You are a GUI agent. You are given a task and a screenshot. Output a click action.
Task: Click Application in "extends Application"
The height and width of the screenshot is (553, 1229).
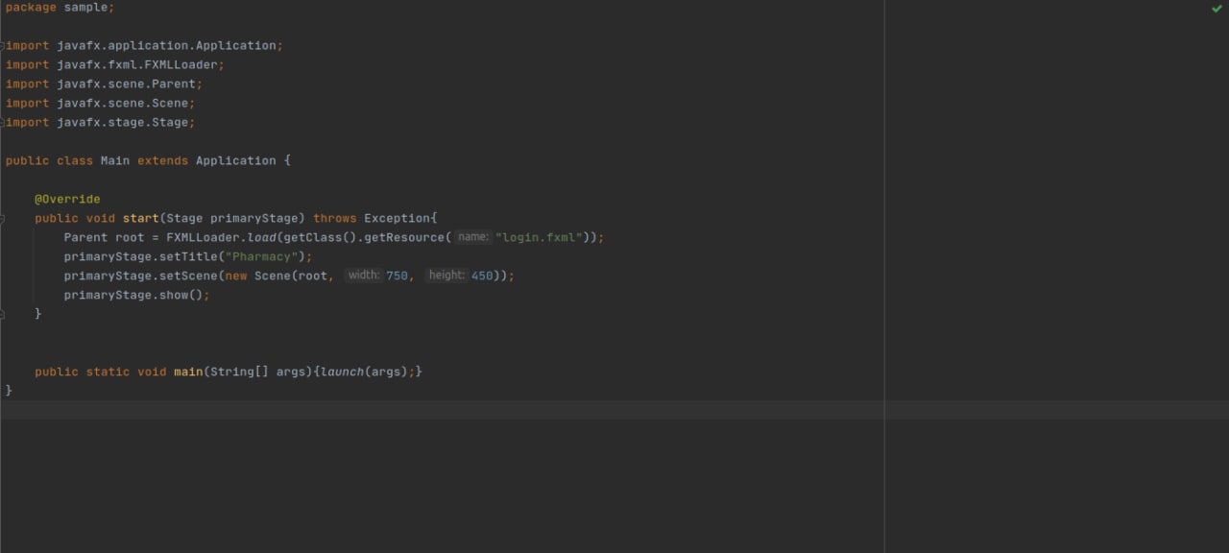[x=236, y=160]
